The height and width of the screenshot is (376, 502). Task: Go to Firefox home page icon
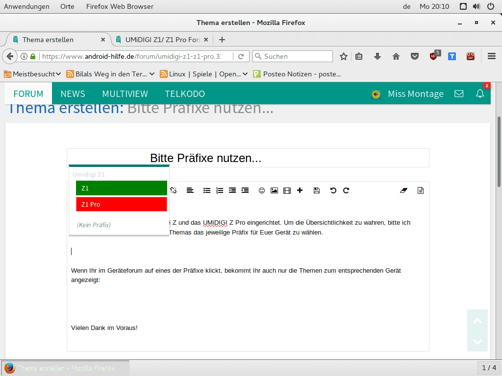point(396,57)
